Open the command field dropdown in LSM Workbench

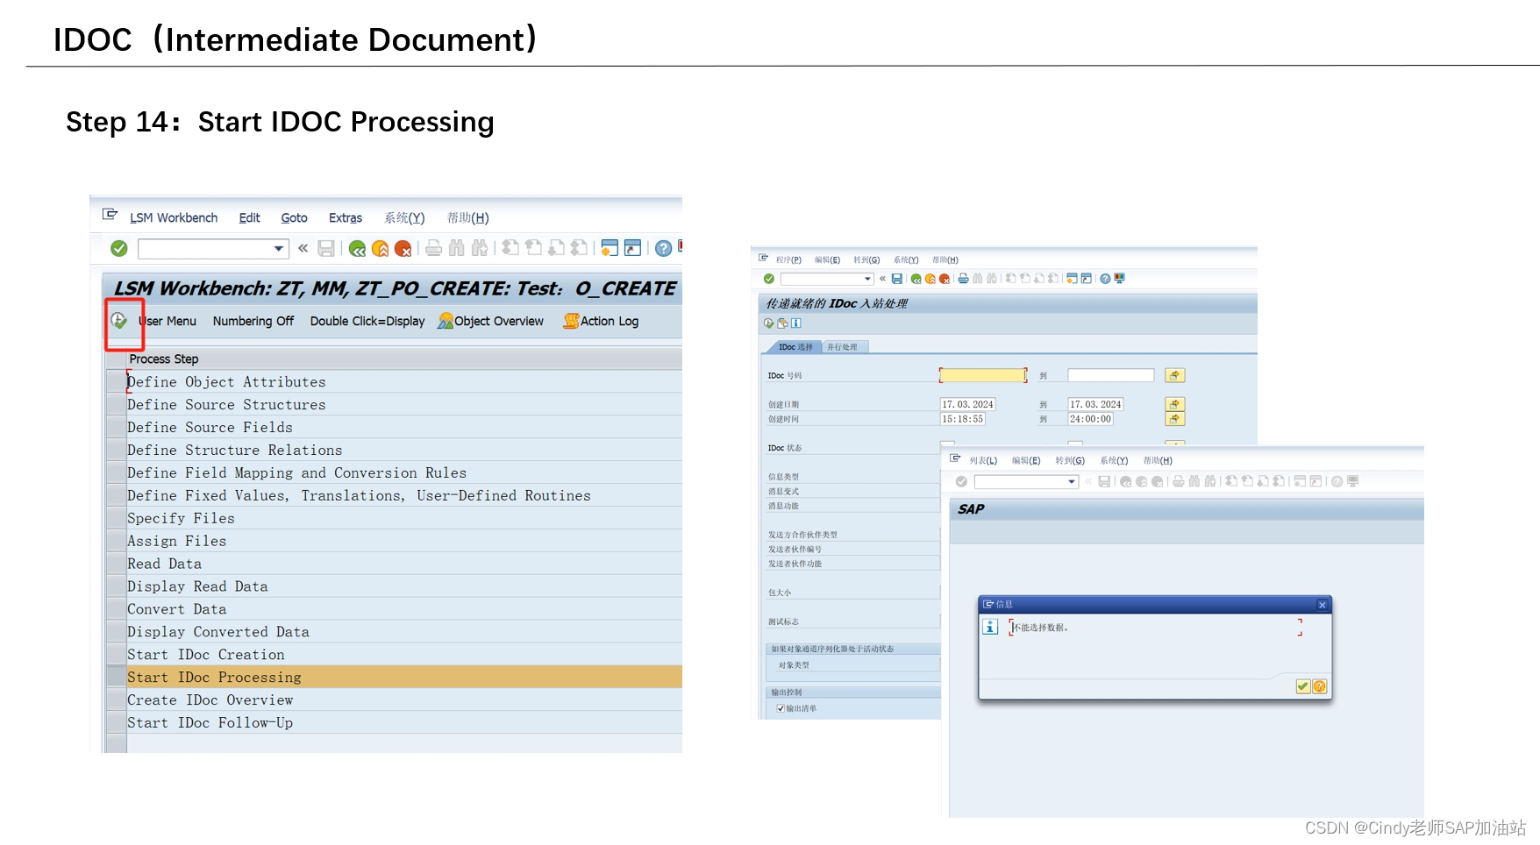coord(278,249)
